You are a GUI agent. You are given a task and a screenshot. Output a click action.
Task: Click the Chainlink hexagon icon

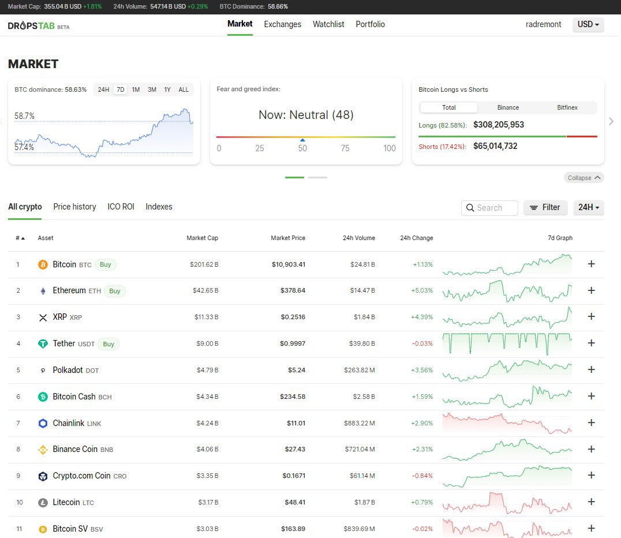[43, 423]
